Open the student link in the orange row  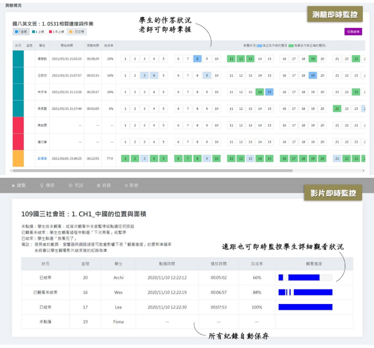click(42, 158)
